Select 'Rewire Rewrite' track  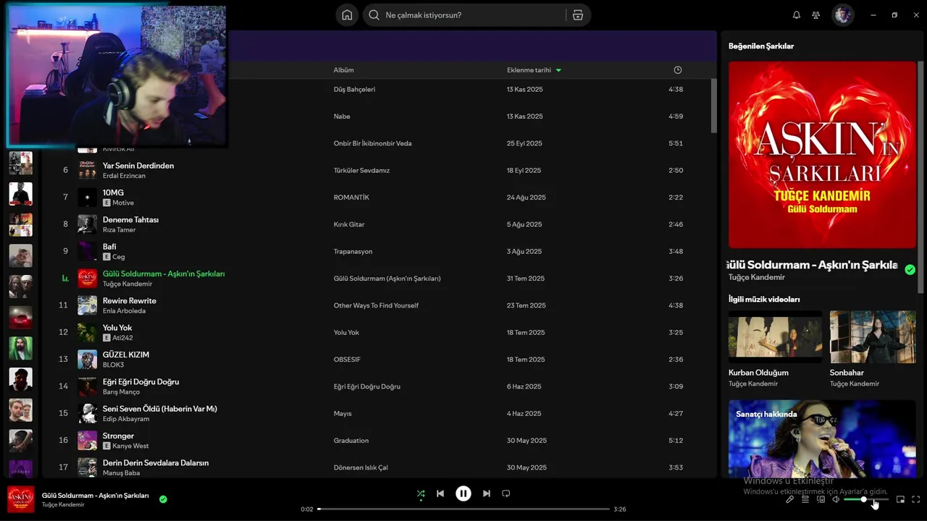(x=130, y=301)
